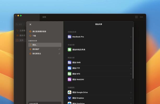Select the 添加... saved shares entry

pyautogui.click(x=45, y=45)
